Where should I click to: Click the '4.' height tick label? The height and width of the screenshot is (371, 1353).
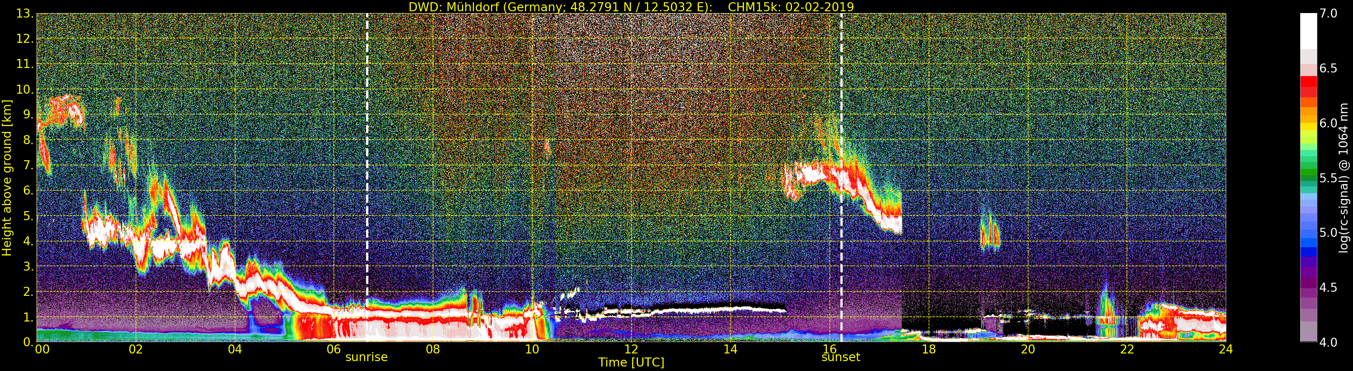(28, 241)
